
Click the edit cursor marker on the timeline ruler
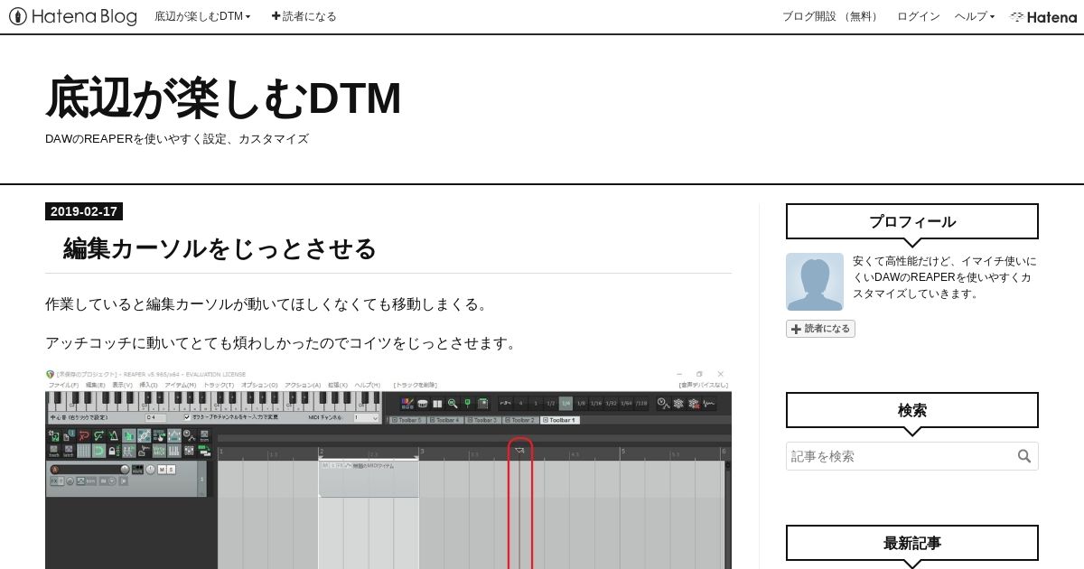(x=519, y=450)
